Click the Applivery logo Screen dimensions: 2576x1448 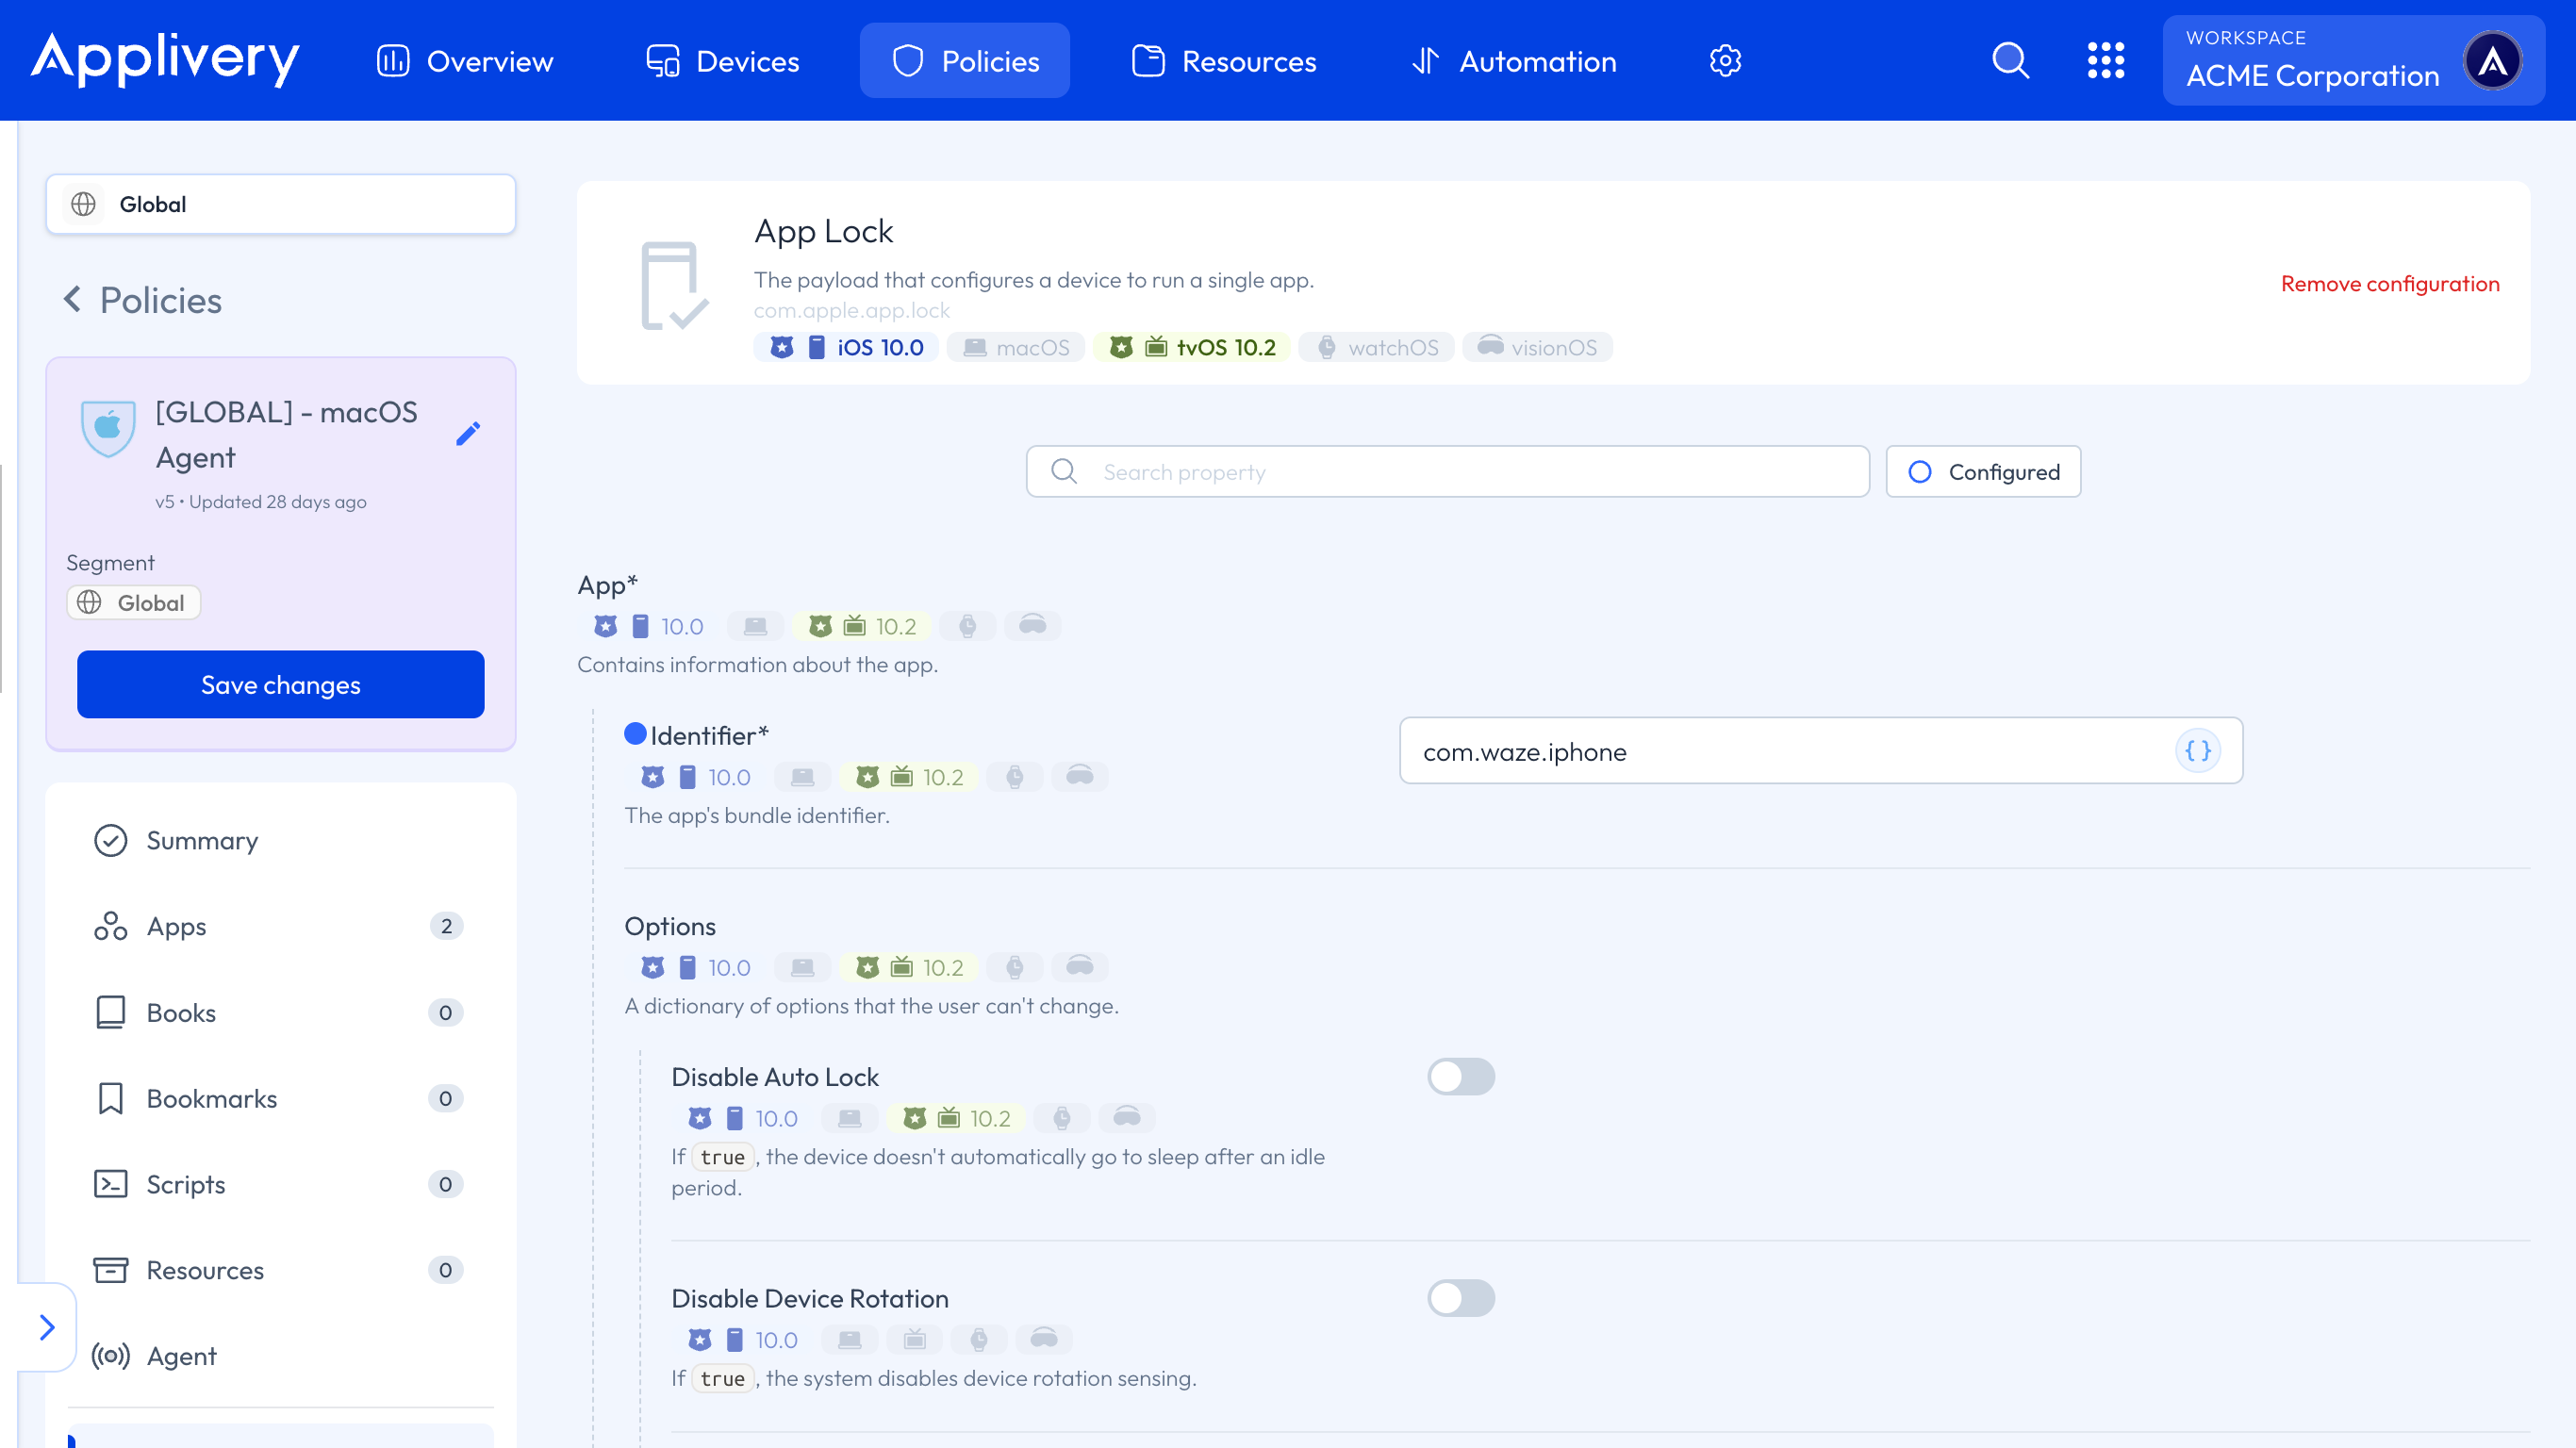tap(165, 59)
